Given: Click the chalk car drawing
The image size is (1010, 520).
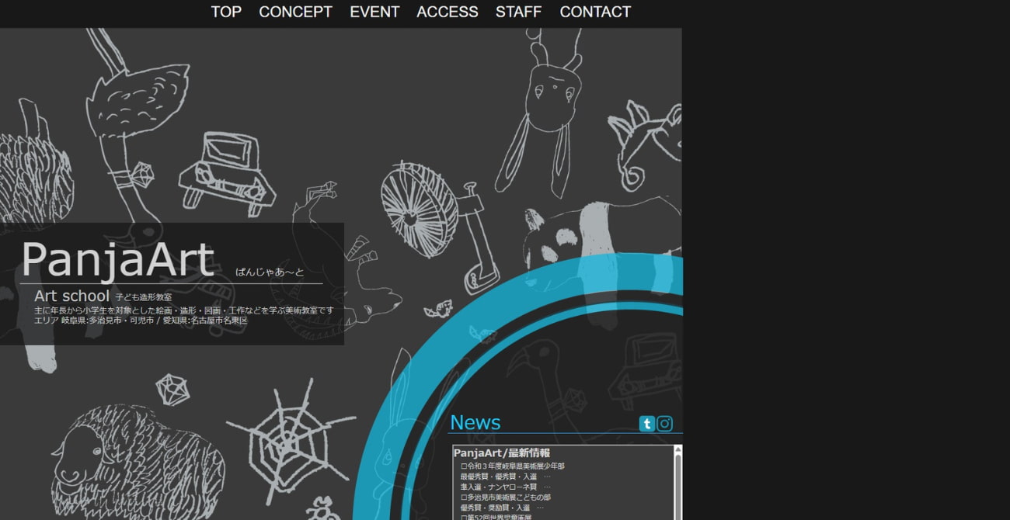Looking at the screenshot, I should (226, 172).
